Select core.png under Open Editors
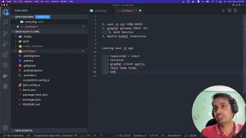Image resolution: width=246 pixels, height=138 pixels. click(x=49, y=22)
